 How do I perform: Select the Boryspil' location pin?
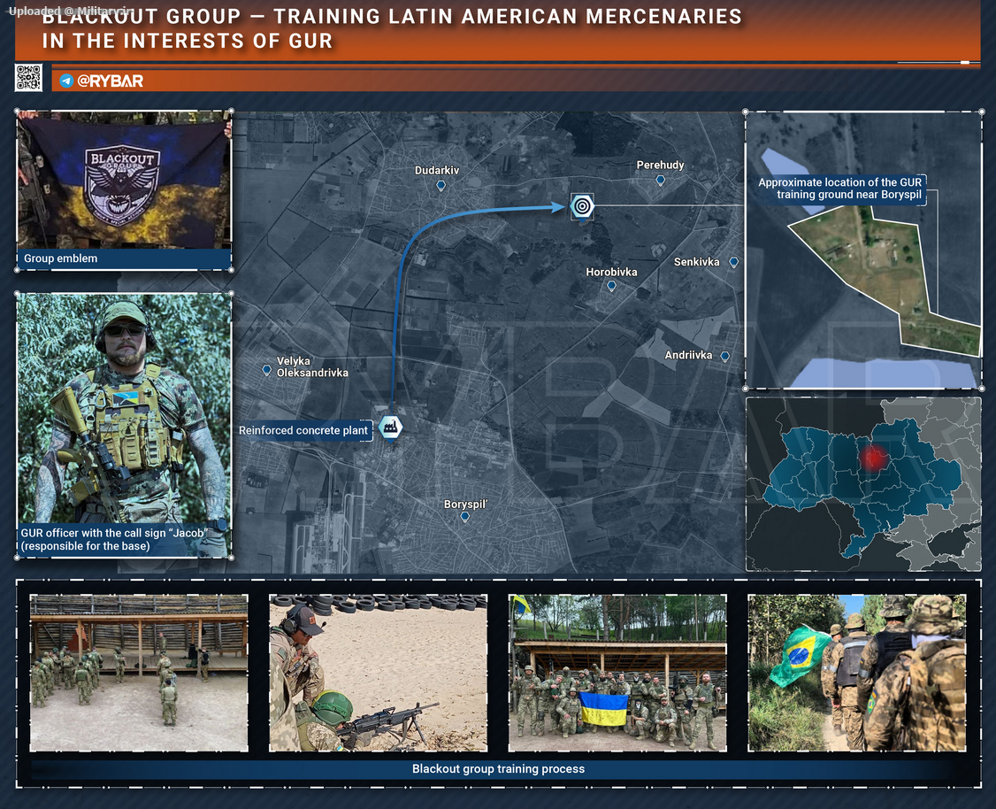click(464, 517)
